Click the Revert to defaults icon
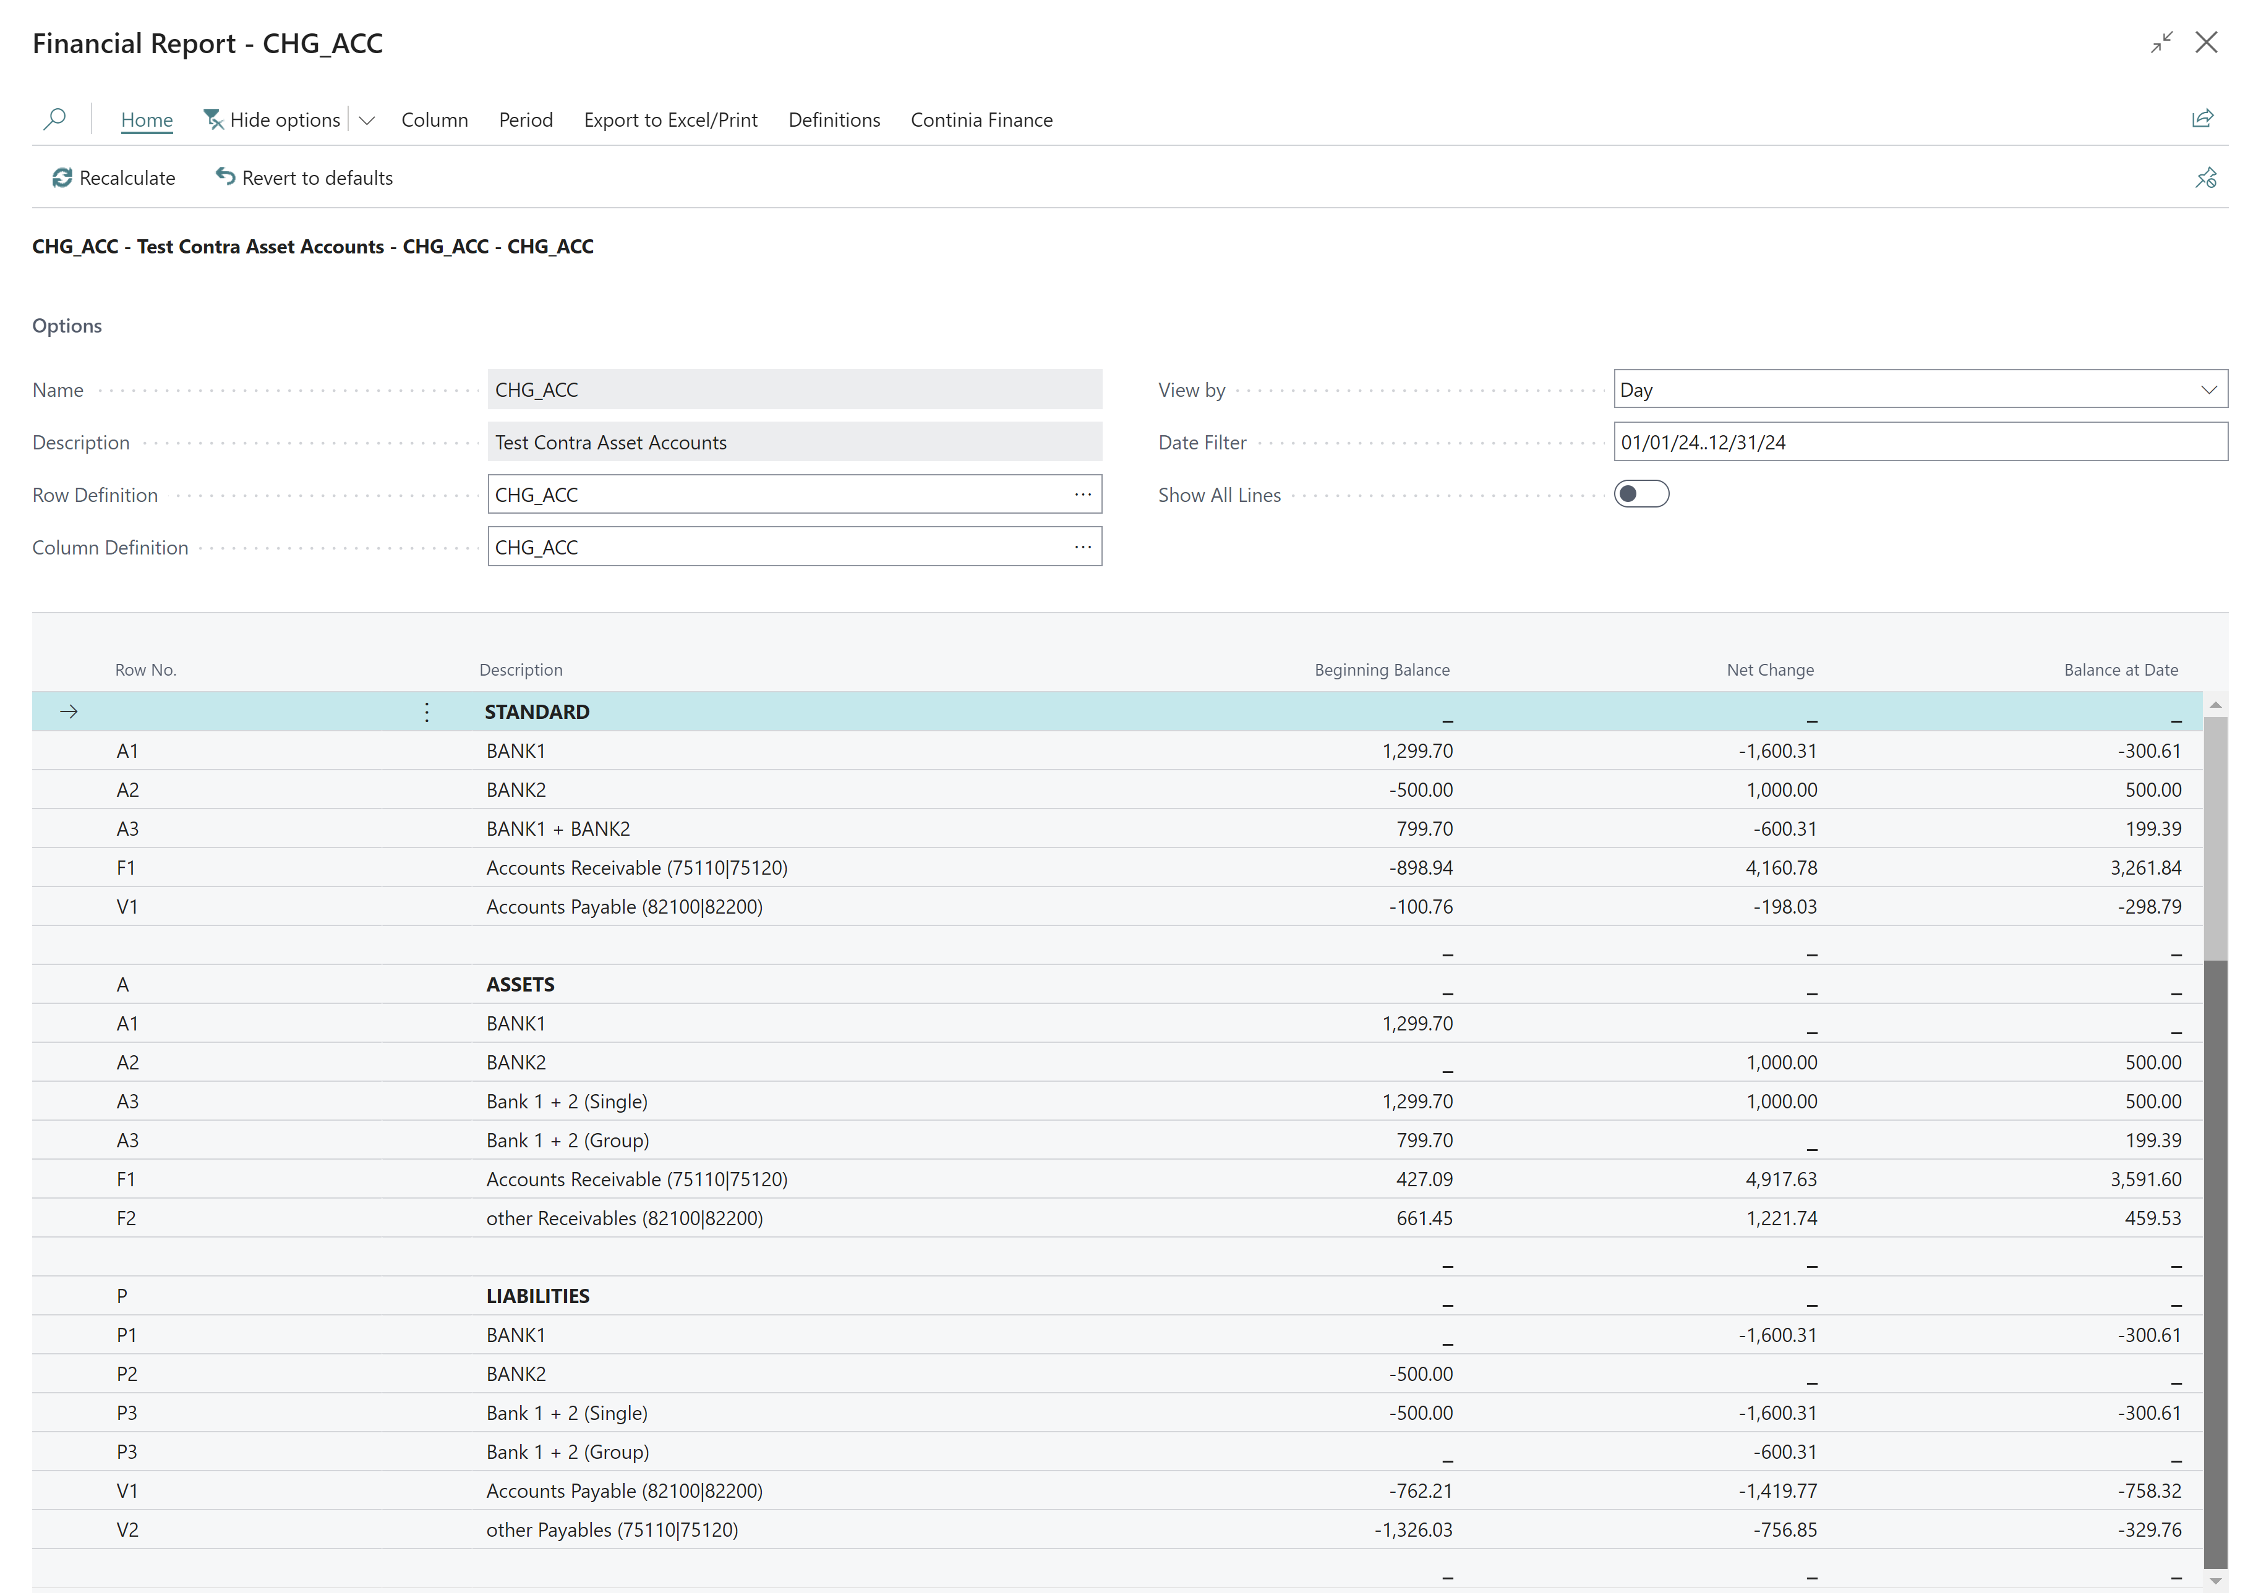The width and height of the screenshot is (2261, 1593). pyautogui.click(x=226, y=177)
